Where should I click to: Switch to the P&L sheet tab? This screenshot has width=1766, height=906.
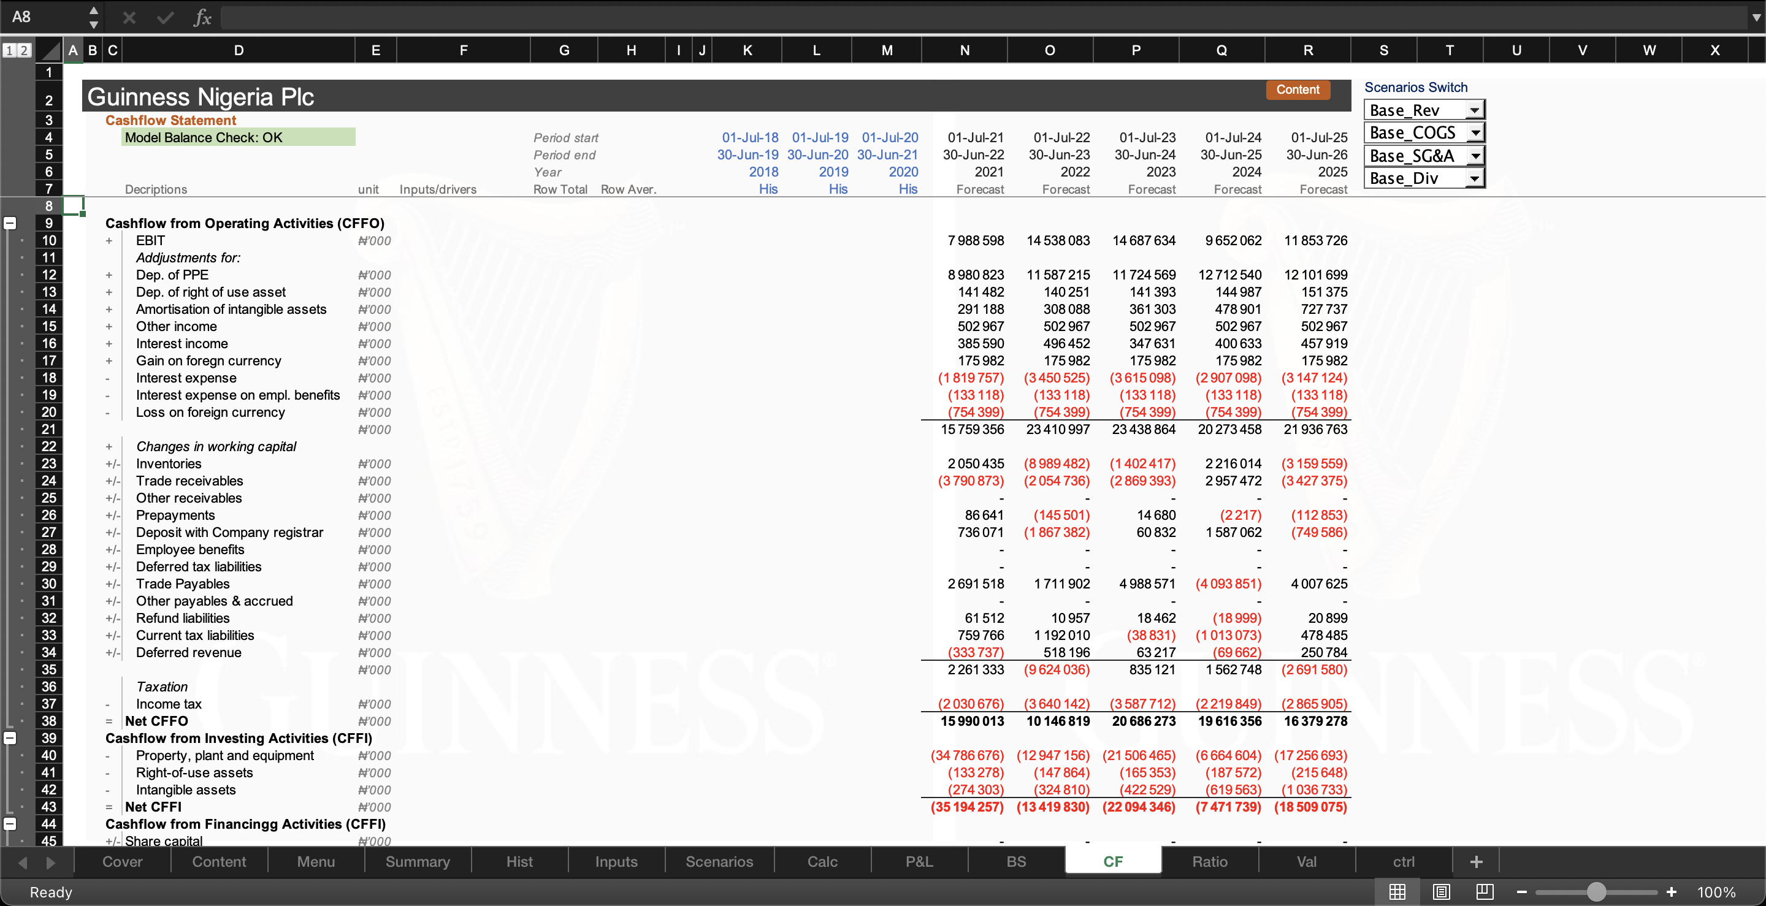(x=919, y=861)
